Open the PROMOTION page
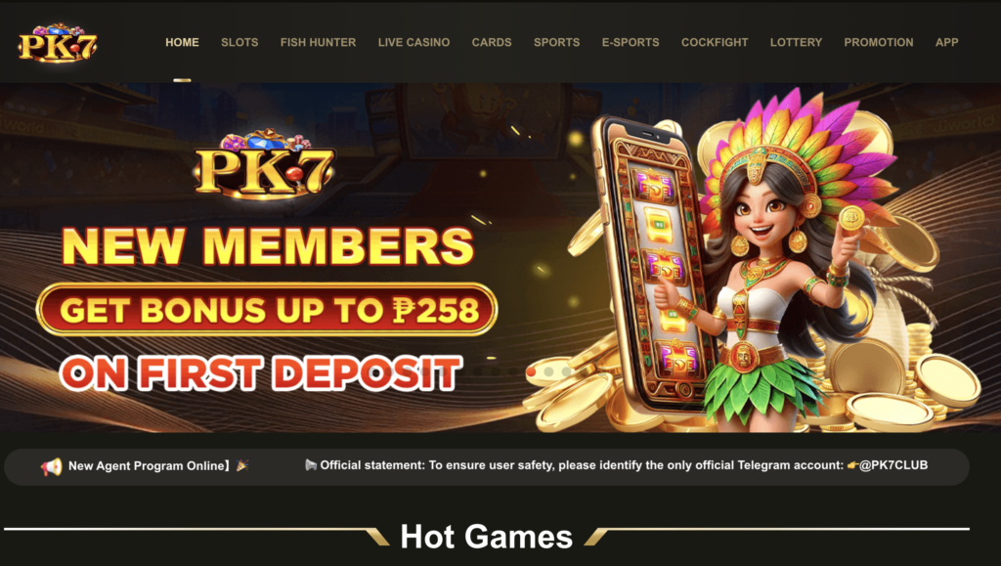1001x566 pixels. coord(879,42)
